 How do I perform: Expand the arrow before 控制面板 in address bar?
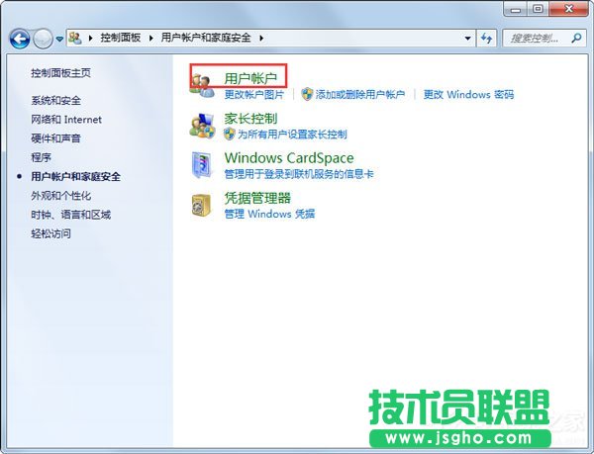coord(90,38)
